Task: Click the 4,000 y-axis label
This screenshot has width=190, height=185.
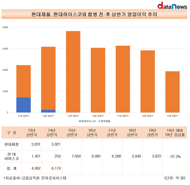Action: click(5, 70)
